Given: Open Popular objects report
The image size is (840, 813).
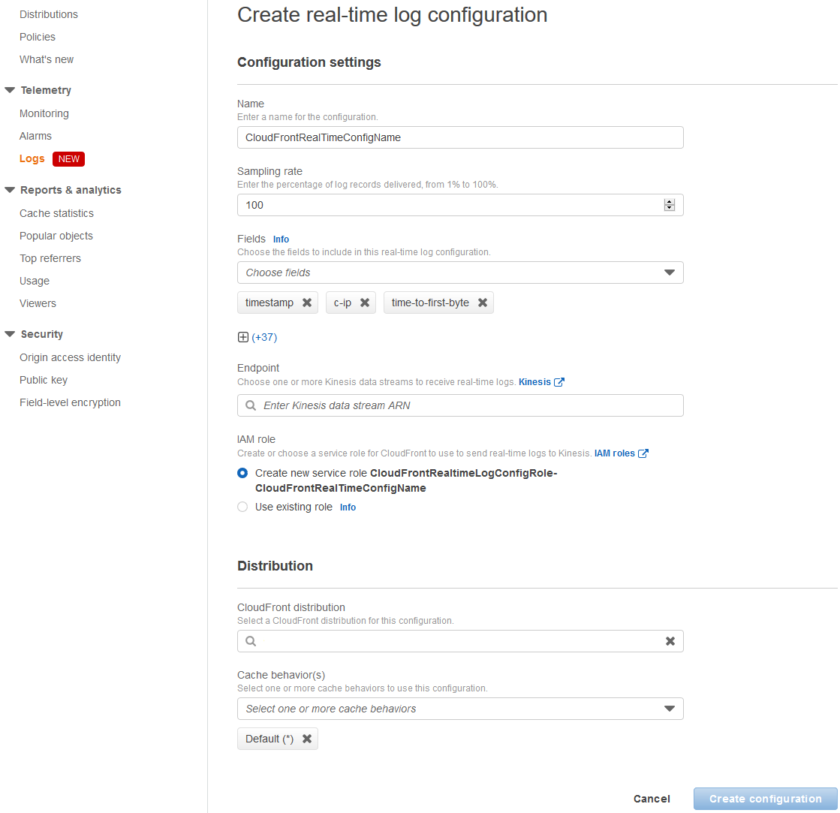Looking at the screenshot, I should (56, 236).
